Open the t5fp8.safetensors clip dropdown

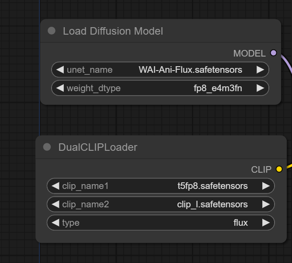click(212, 186)
